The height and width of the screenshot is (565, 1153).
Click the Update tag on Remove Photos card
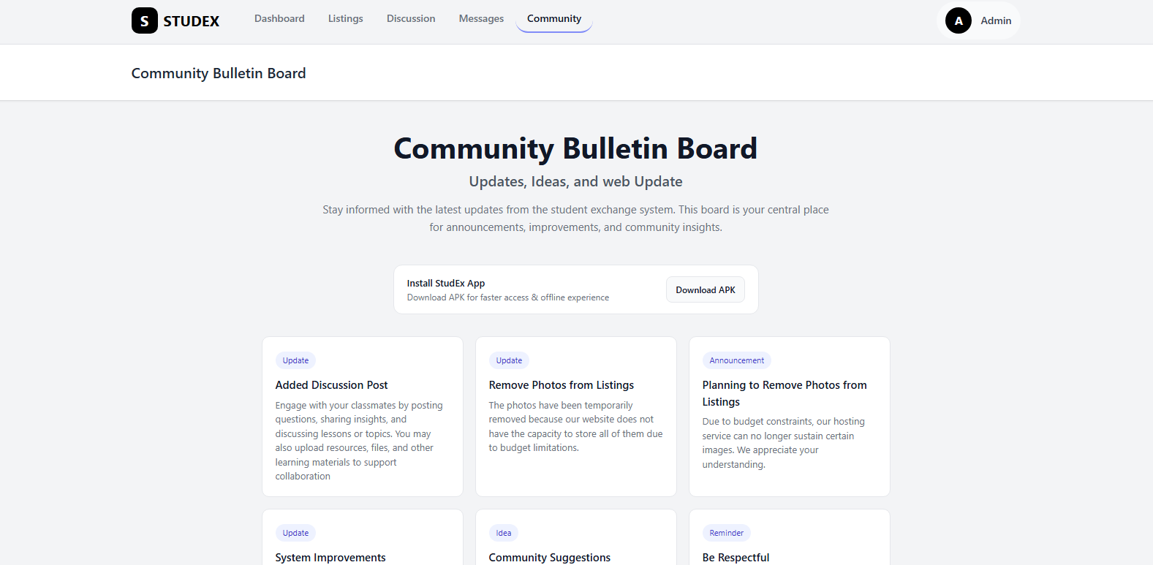click(509, 360)
